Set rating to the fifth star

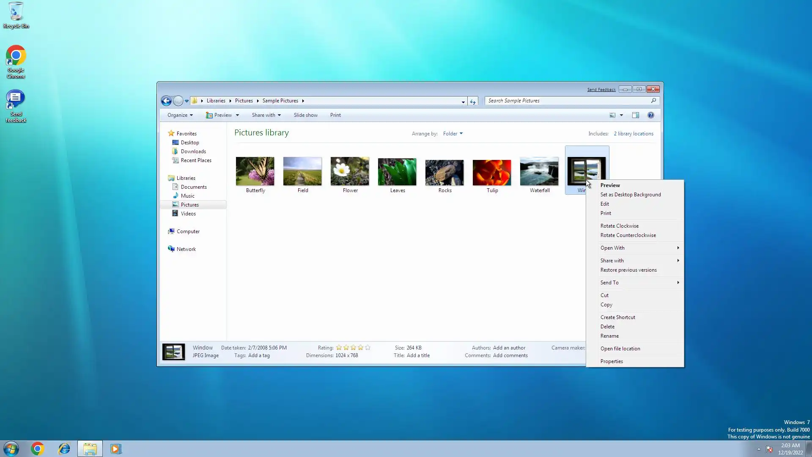point(368,347)
